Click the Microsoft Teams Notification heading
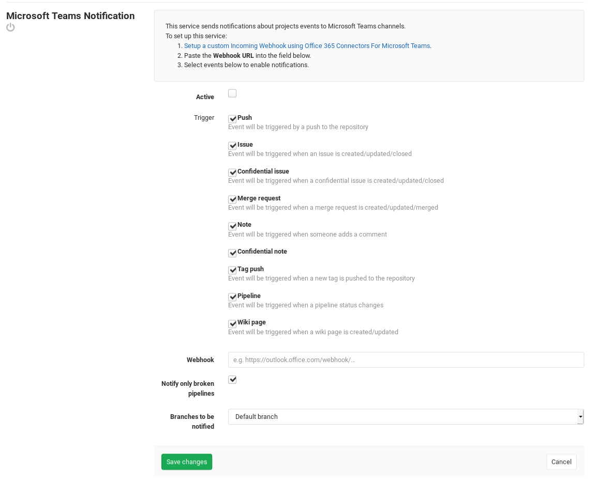 coord(70,16)
